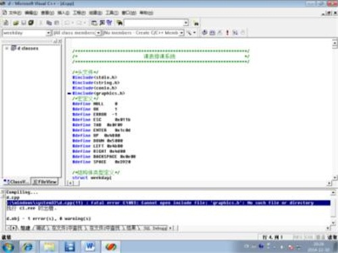338x253 pixels.
Task: Open the No members combo dropdown arrow
Action: (181, 33)
